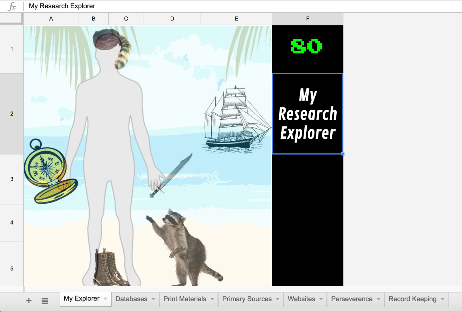Expand the Record Keeping tab menu arrow
The height and width of the screenshot is (312, 462).
(443, 299)
